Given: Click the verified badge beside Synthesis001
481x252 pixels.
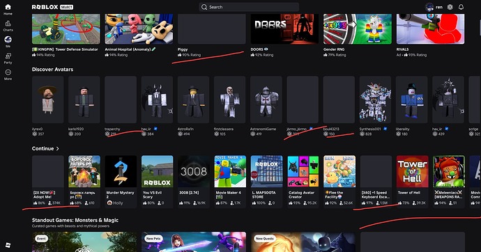Looking at the screenshot, I should [385, 129].
